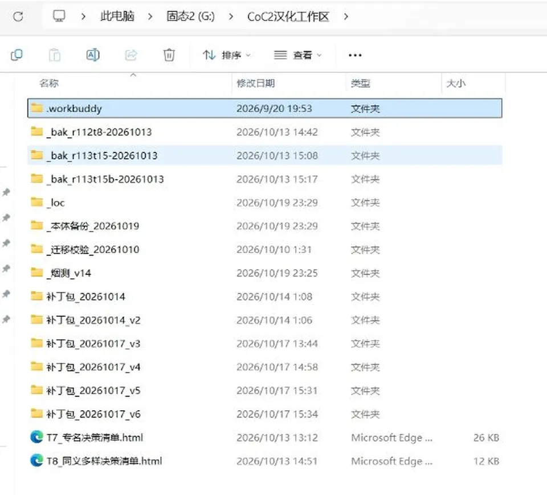Expand chevron after the computer icon

tap(83, 16)
